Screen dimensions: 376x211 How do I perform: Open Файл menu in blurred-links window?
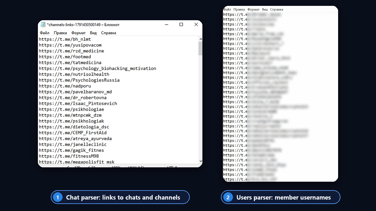click(227, 9)
